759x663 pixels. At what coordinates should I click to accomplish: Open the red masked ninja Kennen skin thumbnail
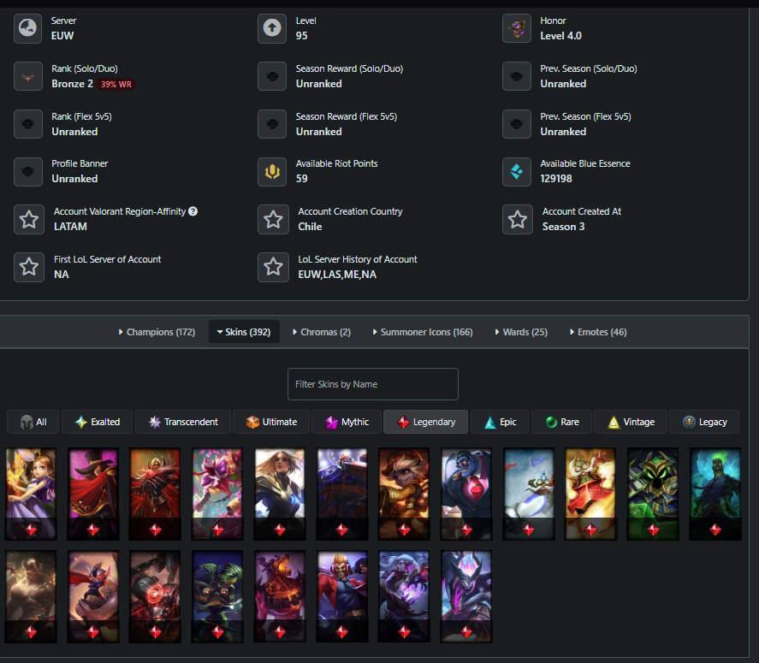pyautogui.click(x=93, y=596)
